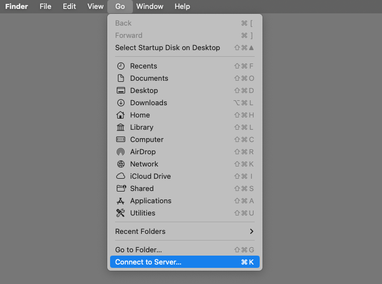Click the Desktop screen icon
The width and height of the screenshot is (382, 284).
(x=121, y=91)
